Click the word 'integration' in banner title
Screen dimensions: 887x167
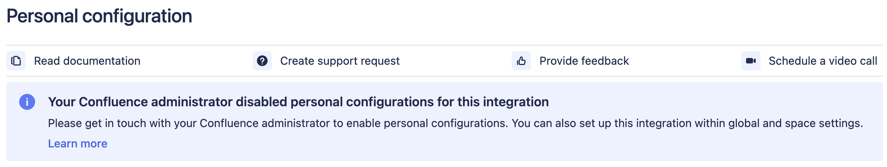tap(516, 102)
